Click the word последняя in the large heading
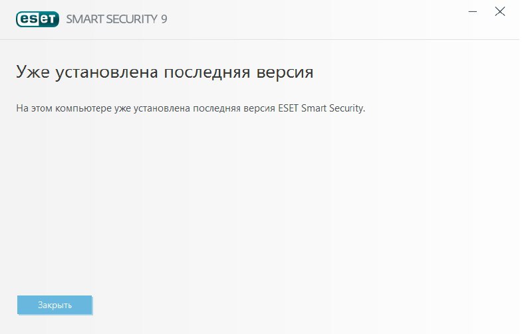Image resolution: width=532 pixels, height=334 pixels. pos(207,72)
